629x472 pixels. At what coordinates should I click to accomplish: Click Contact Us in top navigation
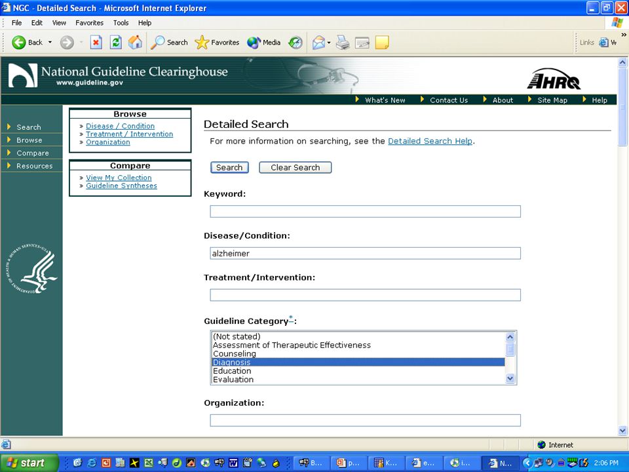(449, 100)
